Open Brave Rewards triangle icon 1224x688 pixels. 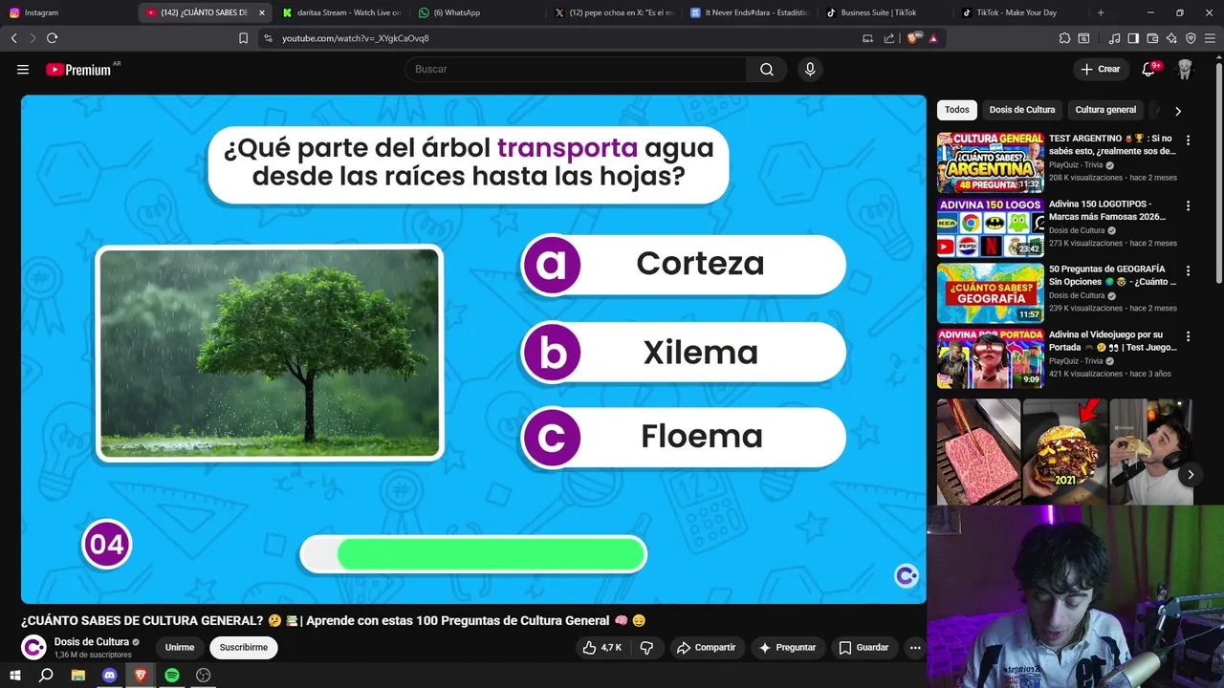(933, 38)
